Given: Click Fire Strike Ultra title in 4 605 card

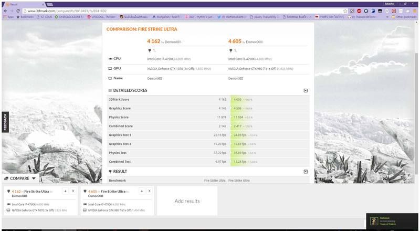Looking at the screenshot, I should point(113,191).
